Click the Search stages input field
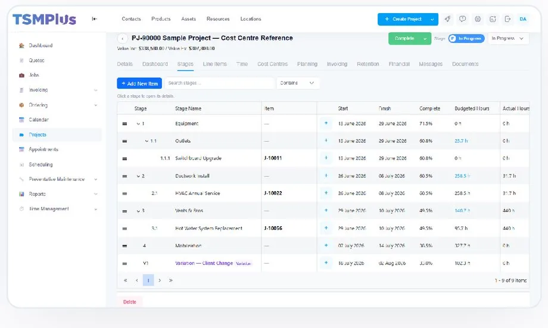548x328 pixels. tap(219, 83)
